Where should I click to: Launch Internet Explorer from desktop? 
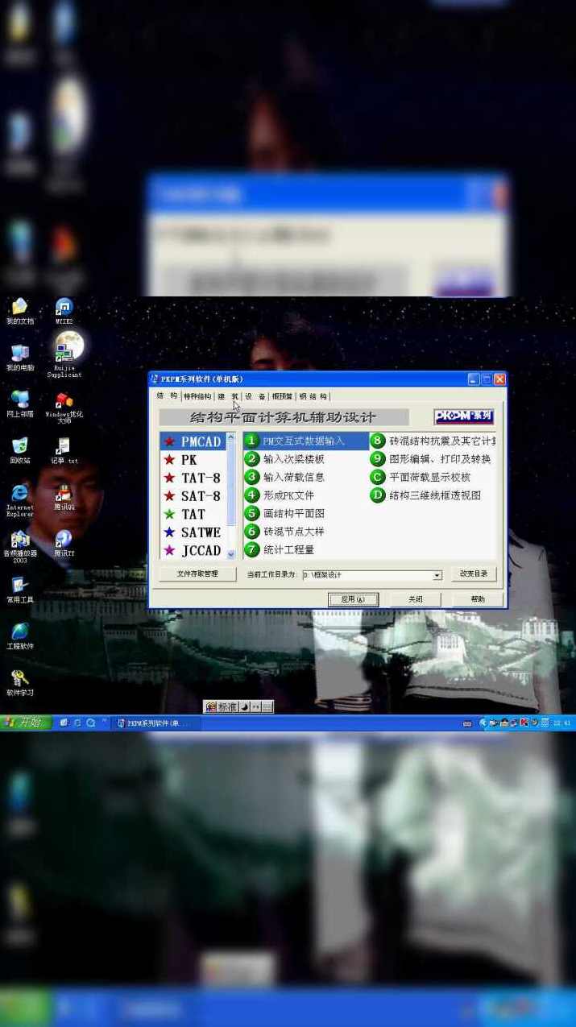(20, 499)
